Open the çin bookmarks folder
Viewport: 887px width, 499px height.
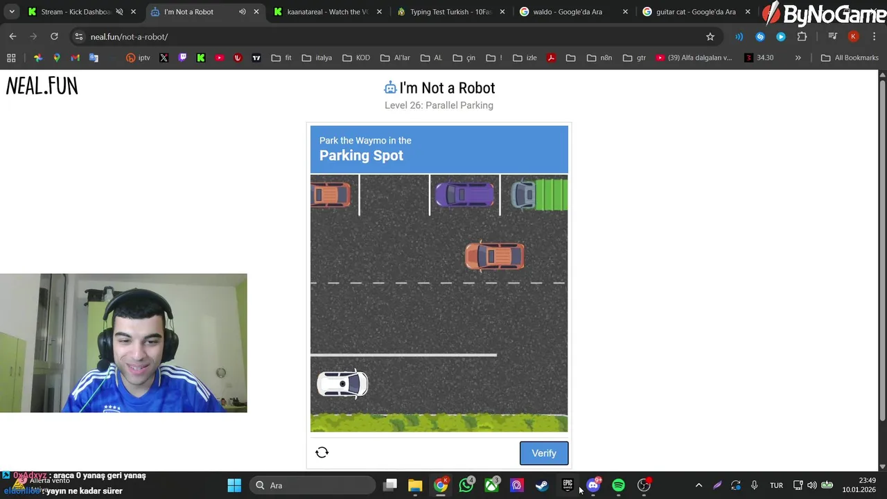click(464, 58)
